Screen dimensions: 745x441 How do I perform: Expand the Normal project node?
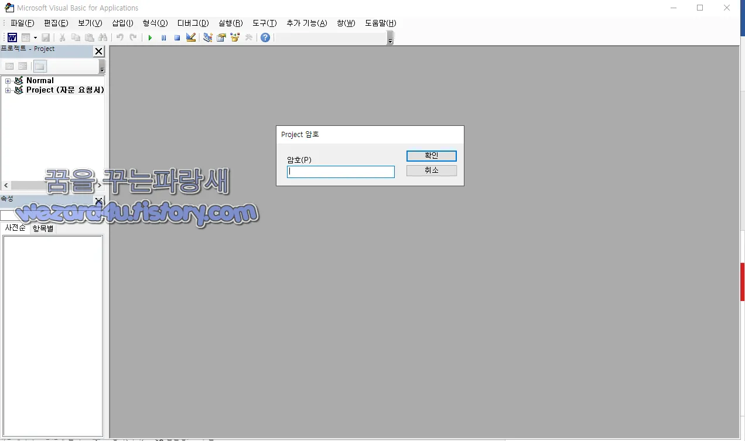(8, 81)
